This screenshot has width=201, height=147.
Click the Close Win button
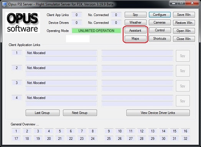[x=184, y=39]
